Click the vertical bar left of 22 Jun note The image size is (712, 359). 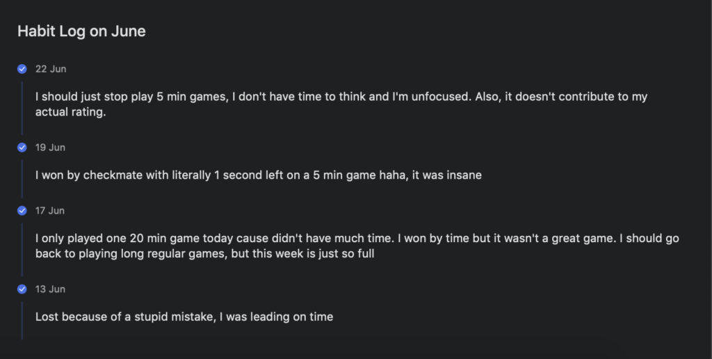pyautogui.click(x=22, y=106)
